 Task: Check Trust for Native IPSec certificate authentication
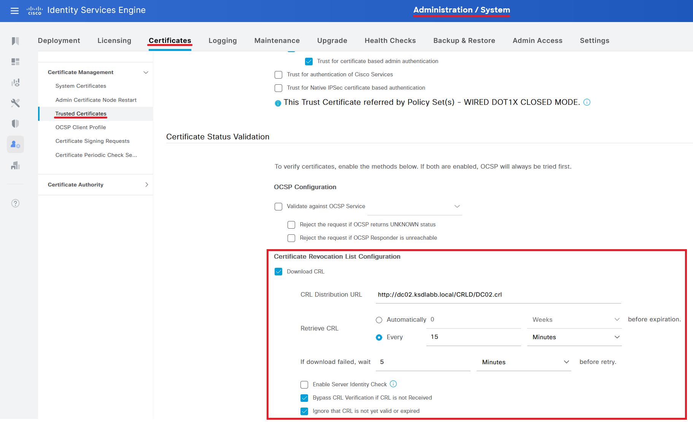[x=278, y=88]
